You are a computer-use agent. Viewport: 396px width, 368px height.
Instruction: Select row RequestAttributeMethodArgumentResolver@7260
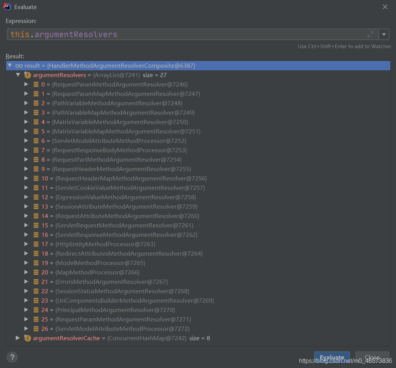coord(198,216)
